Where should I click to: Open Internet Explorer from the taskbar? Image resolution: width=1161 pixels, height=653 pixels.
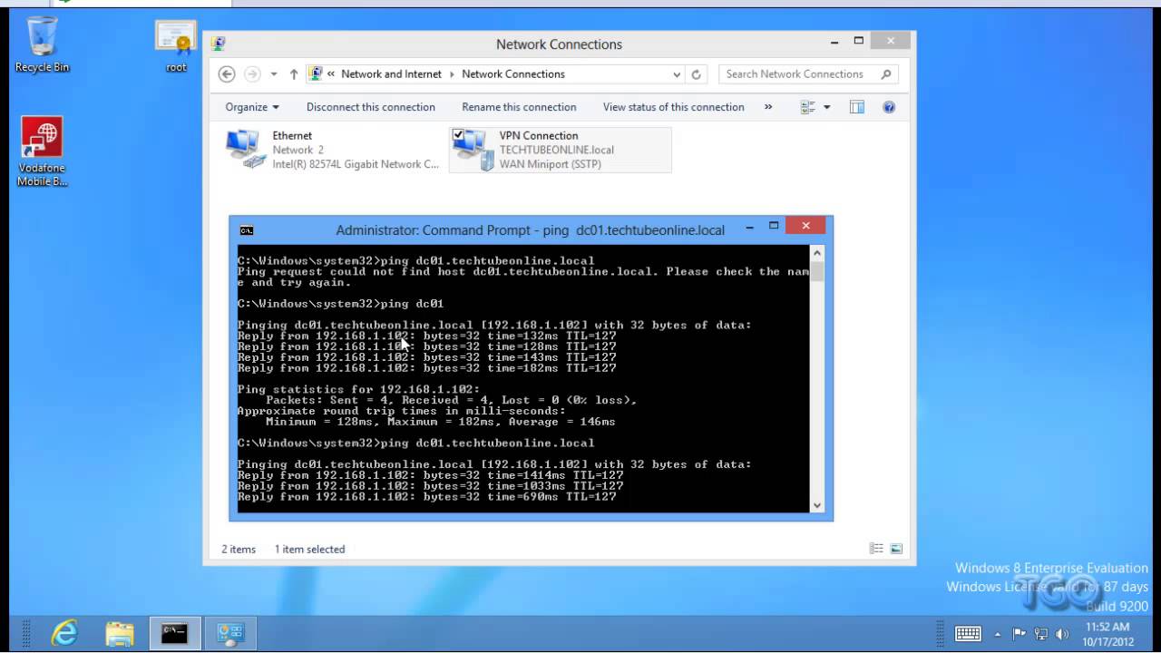[x=64, y=633]
